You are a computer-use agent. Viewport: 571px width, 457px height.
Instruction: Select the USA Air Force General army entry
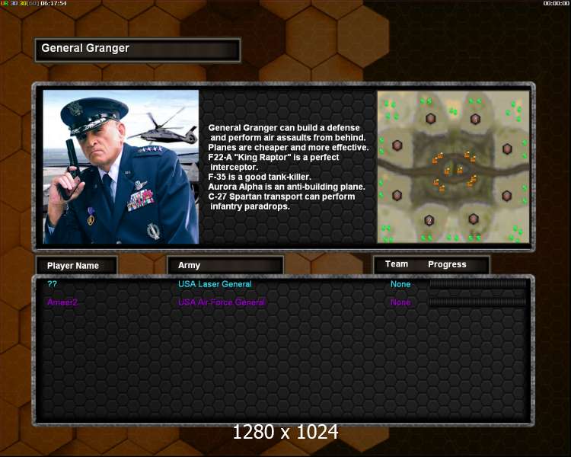pyautogui.click(x=221, y=302)
